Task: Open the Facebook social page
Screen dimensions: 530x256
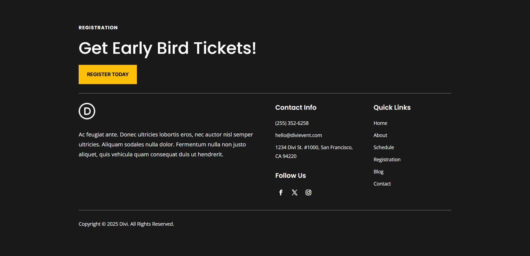Action: (x=281, y=193)
